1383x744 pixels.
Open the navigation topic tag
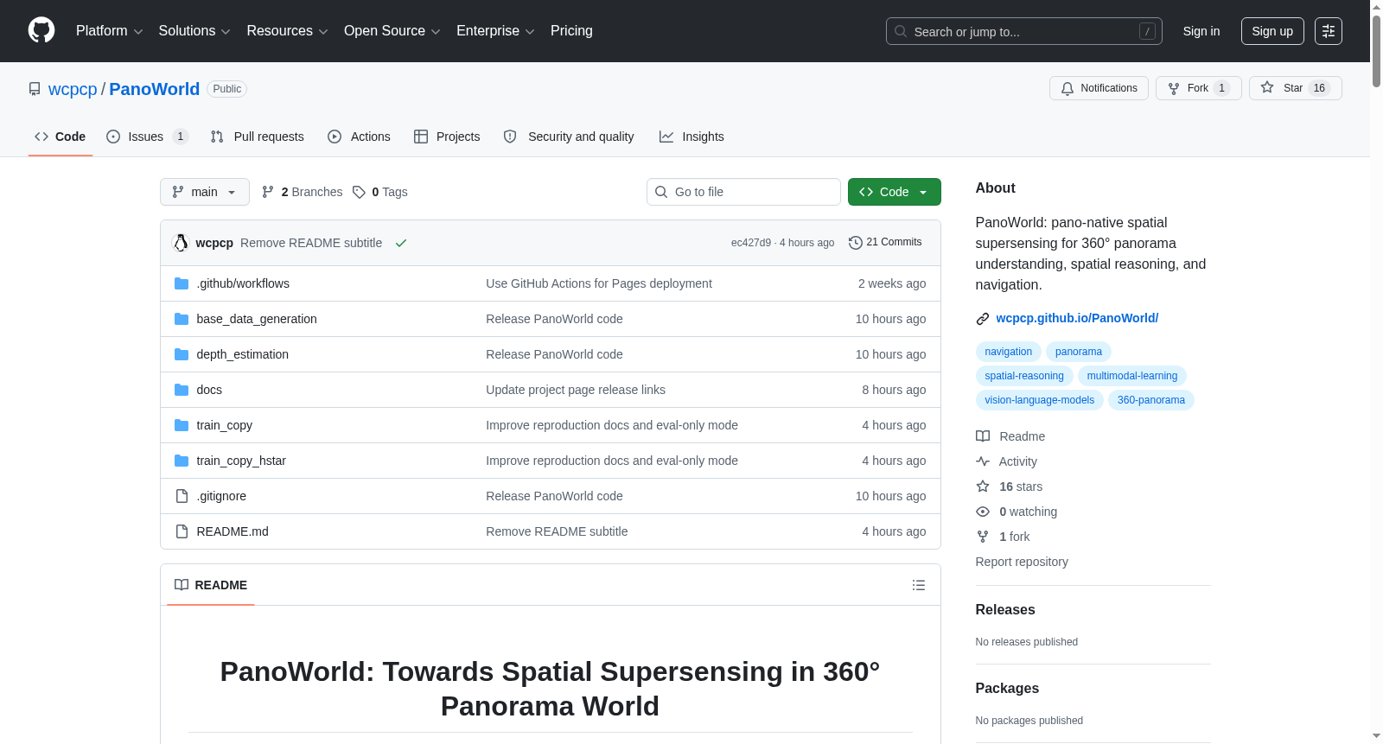point(1009,352)
